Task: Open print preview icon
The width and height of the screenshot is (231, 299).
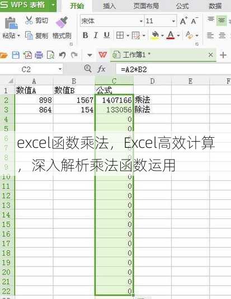Action: point(51,55)
